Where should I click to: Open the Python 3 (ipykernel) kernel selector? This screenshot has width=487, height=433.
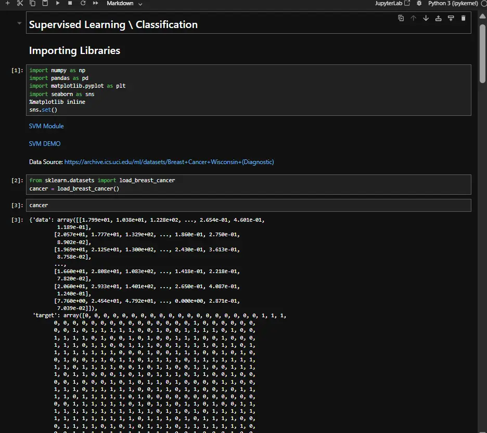point(452,3)
